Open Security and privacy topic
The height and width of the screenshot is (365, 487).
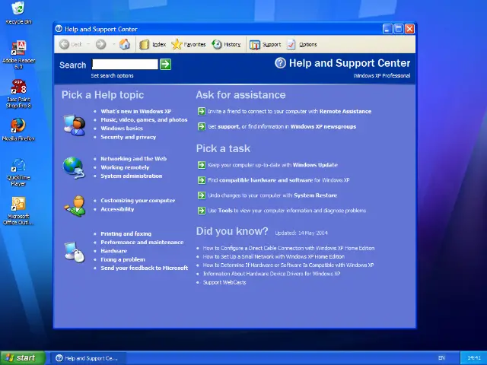pos(128,137)
